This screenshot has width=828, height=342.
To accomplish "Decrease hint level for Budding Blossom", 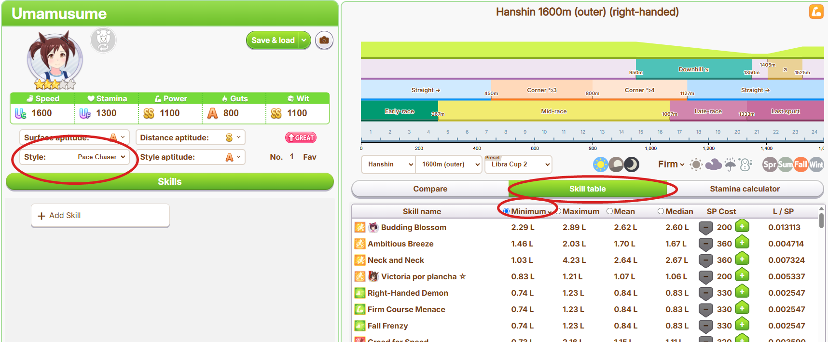I will [x=706, y=228].
